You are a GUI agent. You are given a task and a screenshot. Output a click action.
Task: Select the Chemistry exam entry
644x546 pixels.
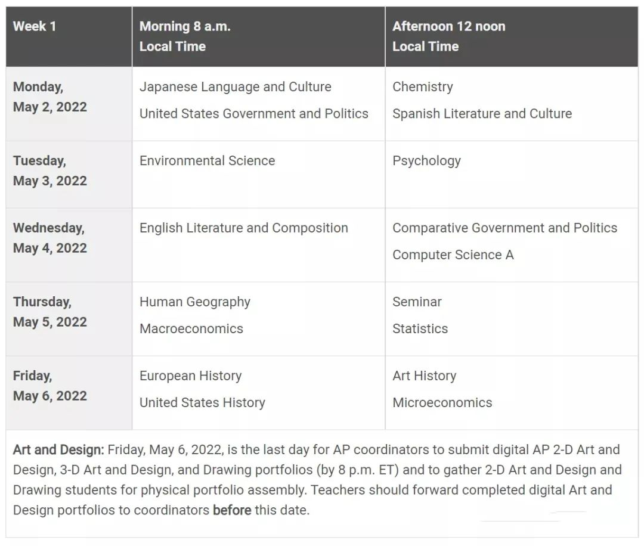pos(423,87)
